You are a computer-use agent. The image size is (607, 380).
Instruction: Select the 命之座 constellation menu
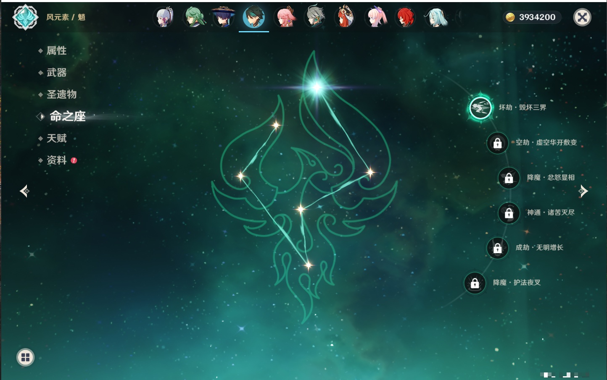[x=67, y=116]
